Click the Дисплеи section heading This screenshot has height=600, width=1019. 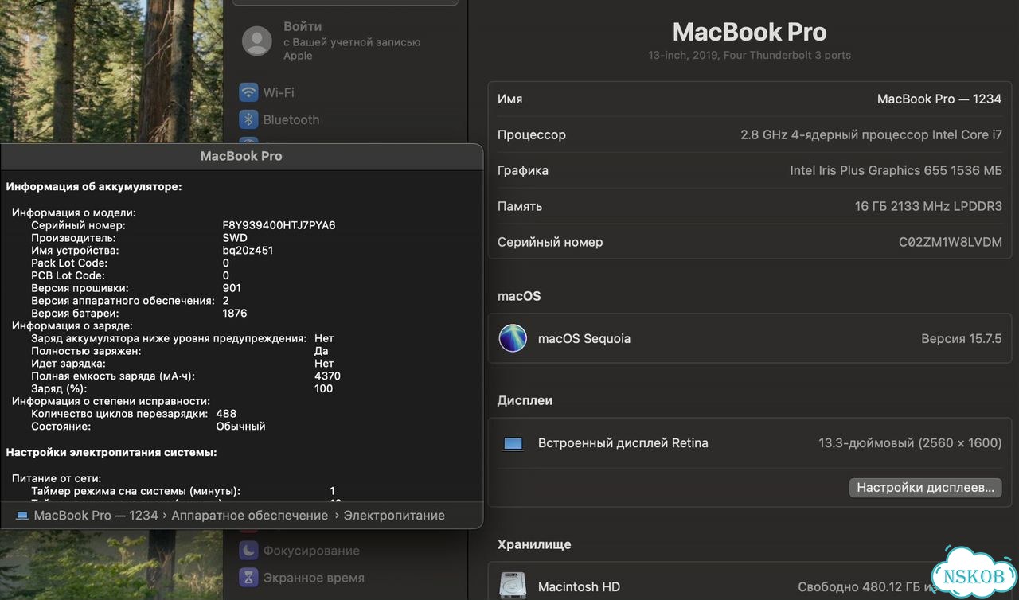click(525, 400)
